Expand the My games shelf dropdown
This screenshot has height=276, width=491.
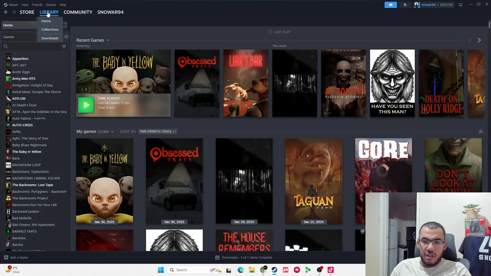tap(112, 131)
